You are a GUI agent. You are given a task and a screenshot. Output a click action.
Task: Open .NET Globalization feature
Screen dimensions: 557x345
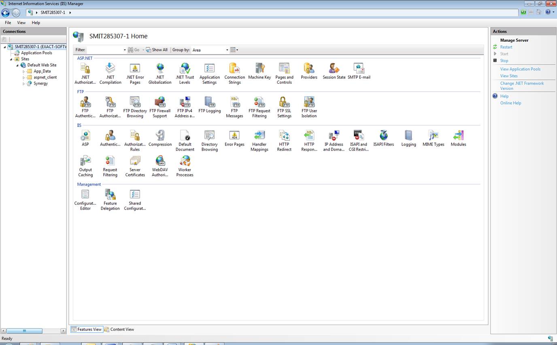point(160,74)
